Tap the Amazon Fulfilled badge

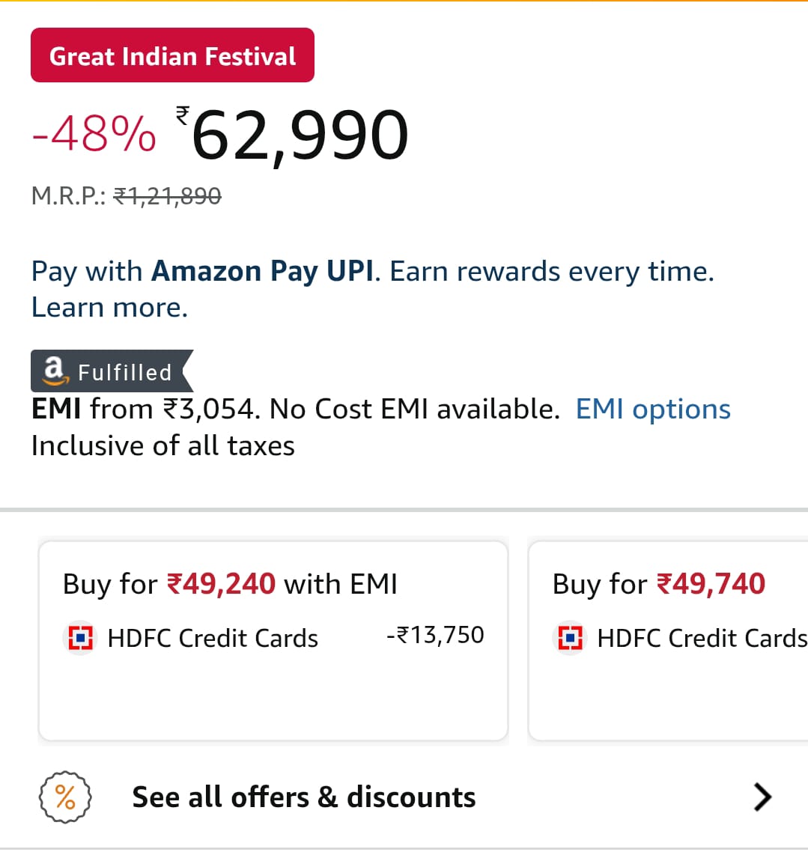coord(112,371)
